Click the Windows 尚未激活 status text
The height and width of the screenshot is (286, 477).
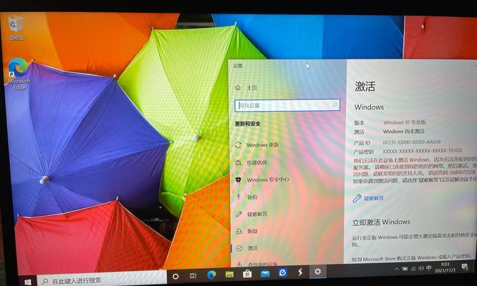pyautogui.click(x=403, y=132)
